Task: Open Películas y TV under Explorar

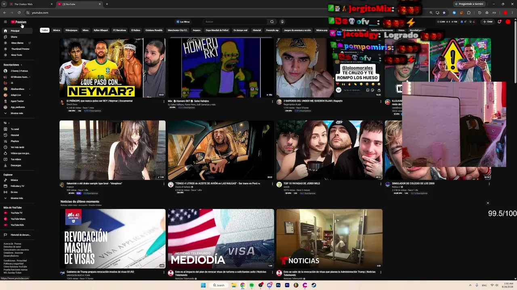Action: coord(17,186)
